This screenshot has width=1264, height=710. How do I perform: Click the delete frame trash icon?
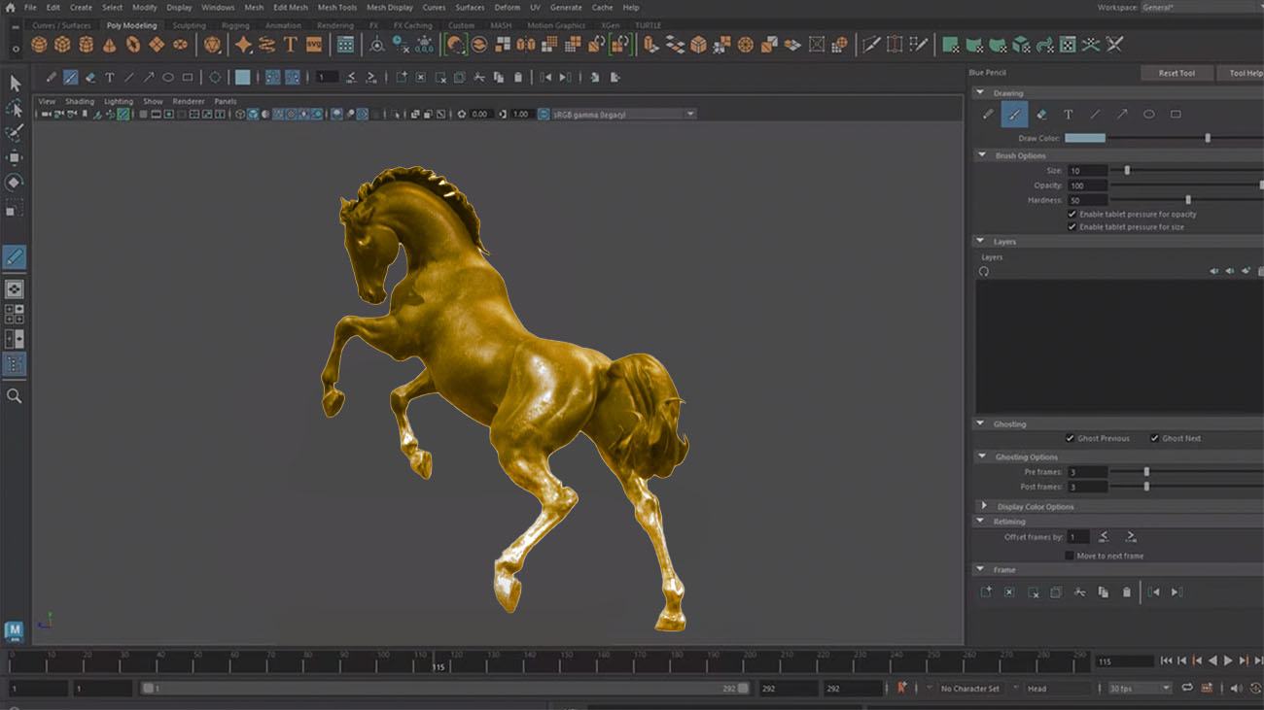pos(1127,592)
